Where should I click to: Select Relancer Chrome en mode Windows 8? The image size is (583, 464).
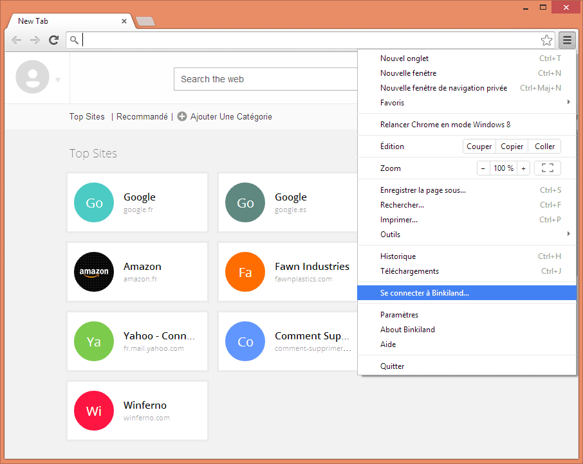pos(467,125)
